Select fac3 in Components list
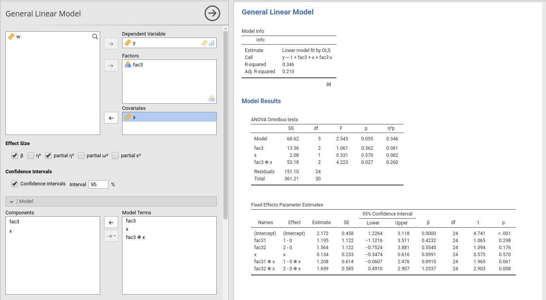This screenshot has height=300, width=546. point(14,222)
